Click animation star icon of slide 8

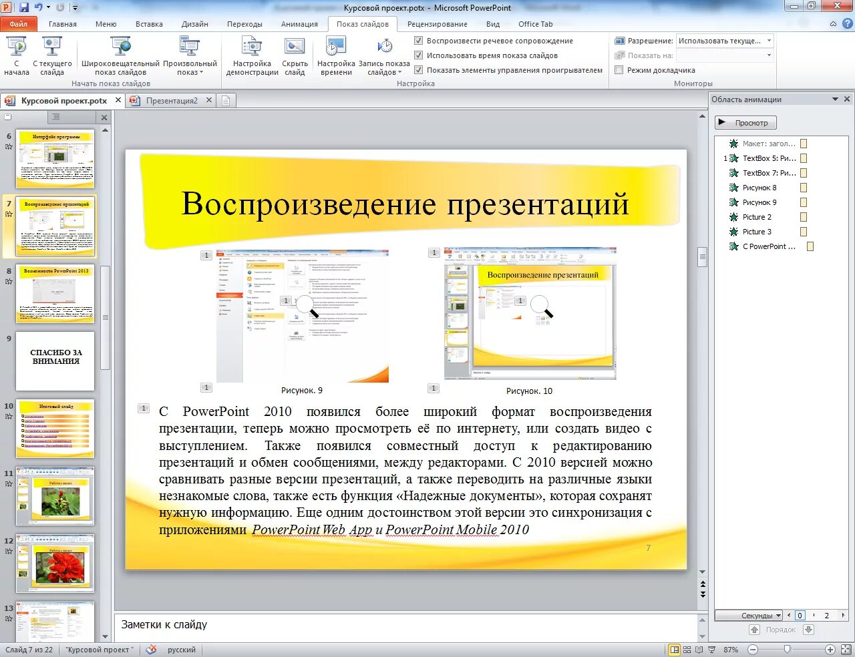click(9, 282)
